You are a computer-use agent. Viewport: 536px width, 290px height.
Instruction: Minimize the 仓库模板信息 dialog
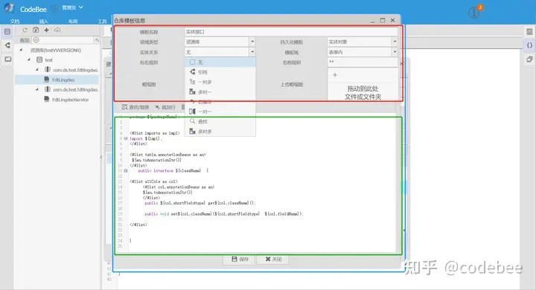pyautogui.click(x=372, y=21)
